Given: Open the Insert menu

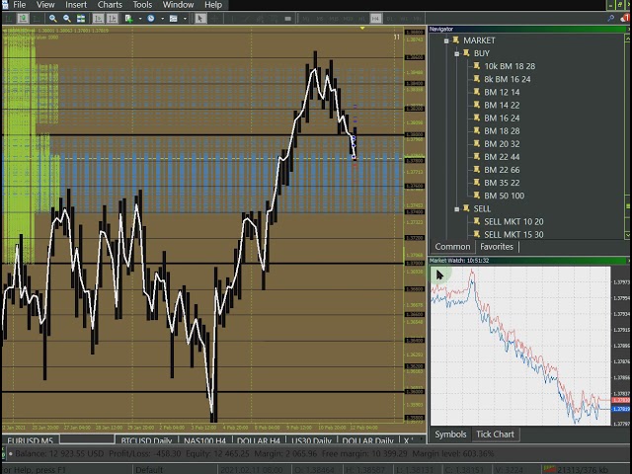Looking at the screenshot, I should (75, 5).
